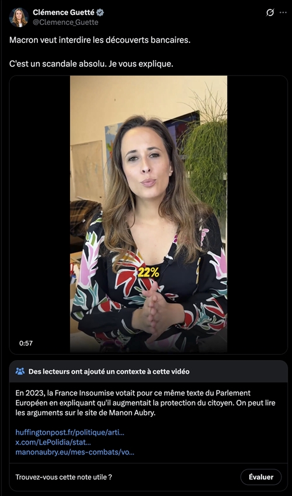Click the Clémence Guetté display name

click(64, 12)
